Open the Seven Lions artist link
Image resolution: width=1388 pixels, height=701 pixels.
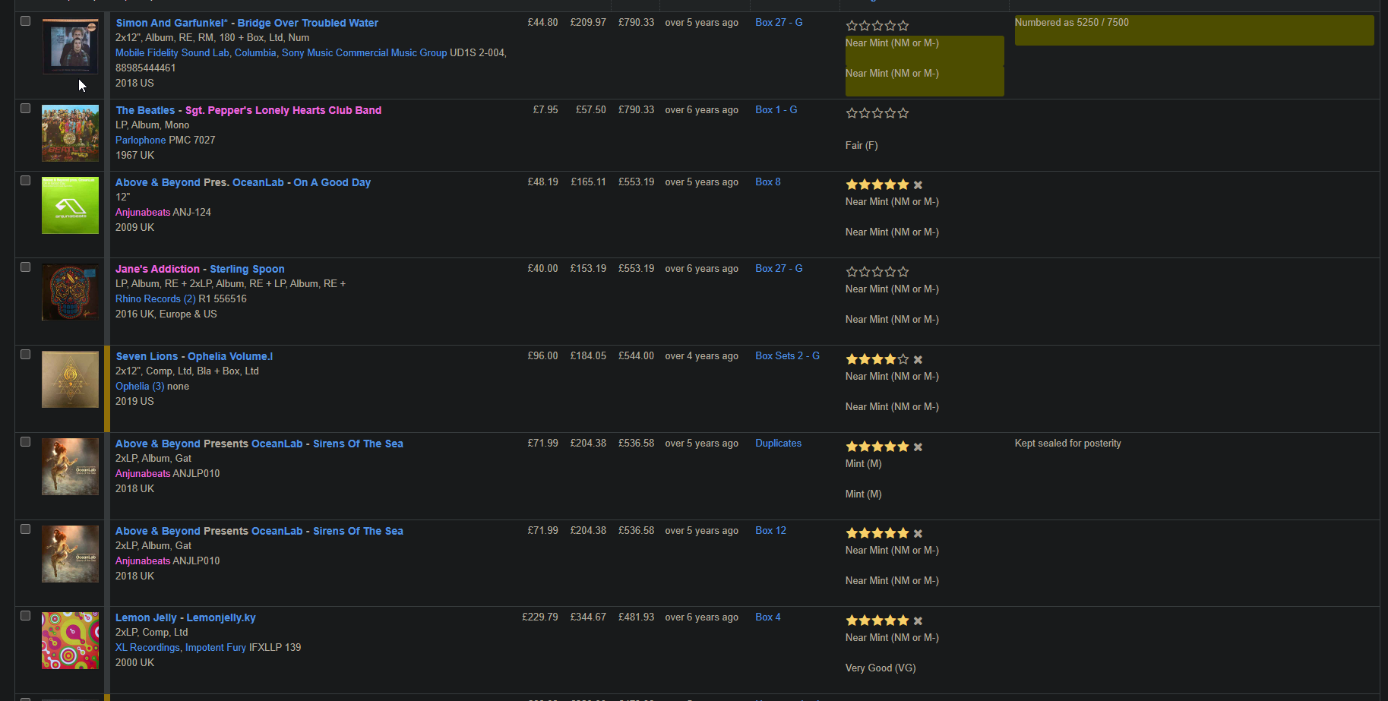pyautogui.click(x=147, y=356)
